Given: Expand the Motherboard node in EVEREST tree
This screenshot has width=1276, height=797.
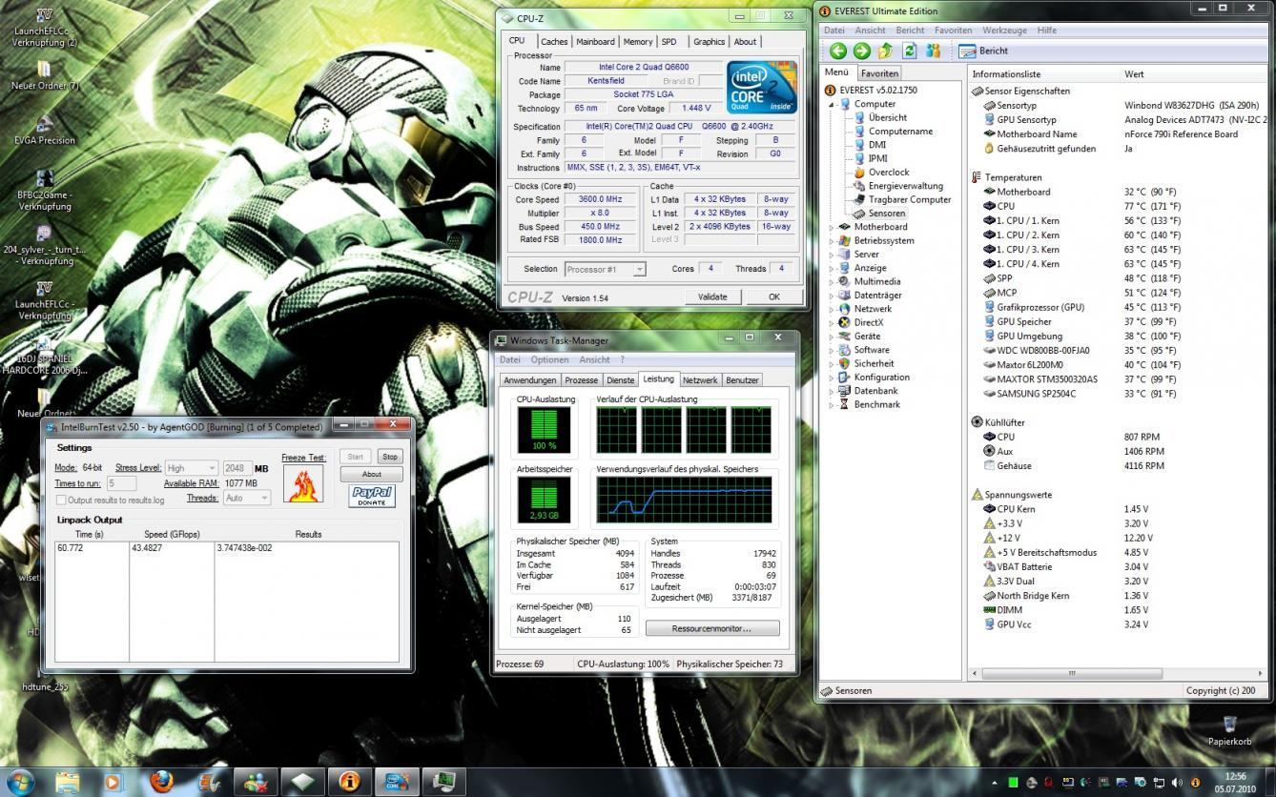Looking at the screenshot, I should 831,227.
